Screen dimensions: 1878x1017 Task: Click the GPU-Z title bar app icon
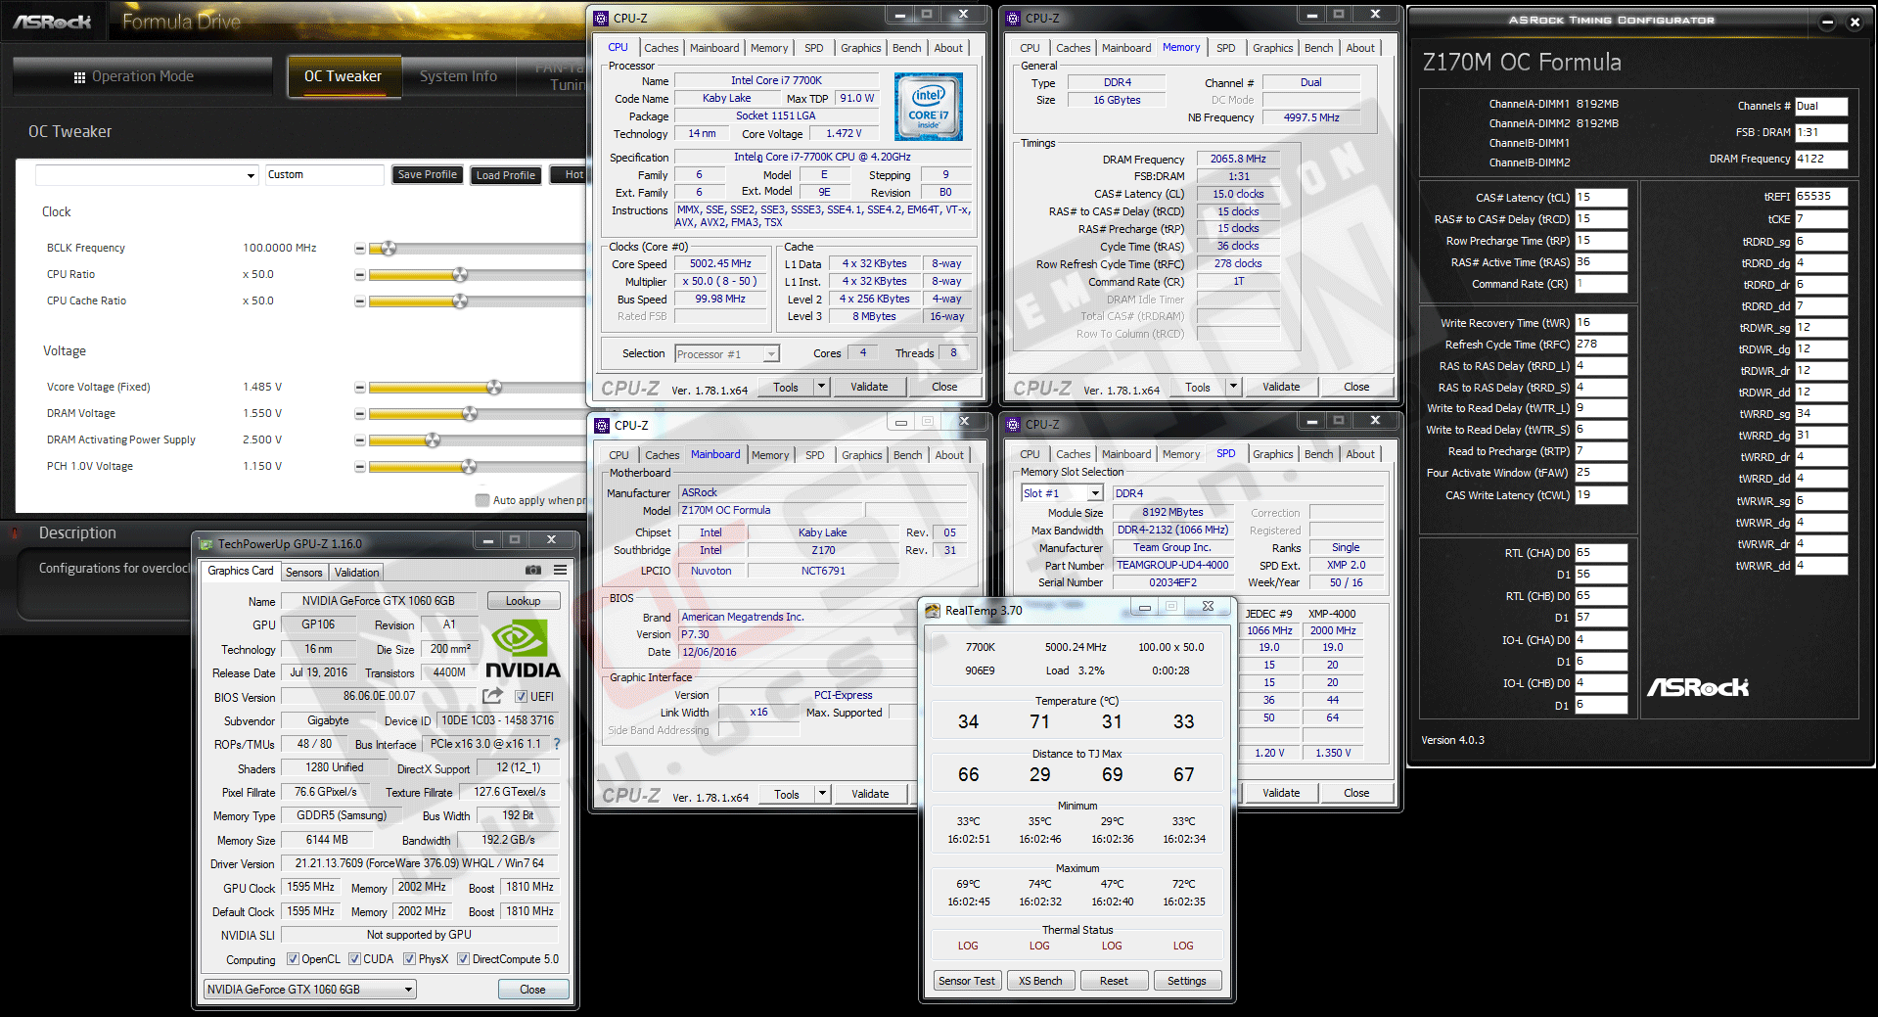[206, 544]
